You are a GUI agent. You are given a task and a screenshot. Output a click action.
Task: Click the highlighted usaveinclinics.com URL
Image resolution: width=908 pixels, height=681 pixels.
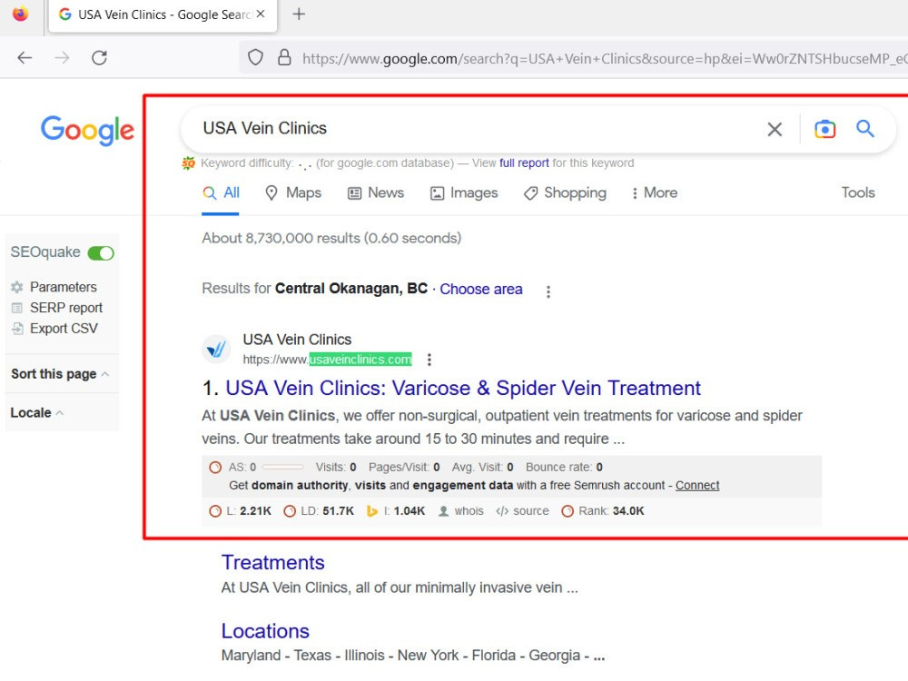(x=360, y=360)
